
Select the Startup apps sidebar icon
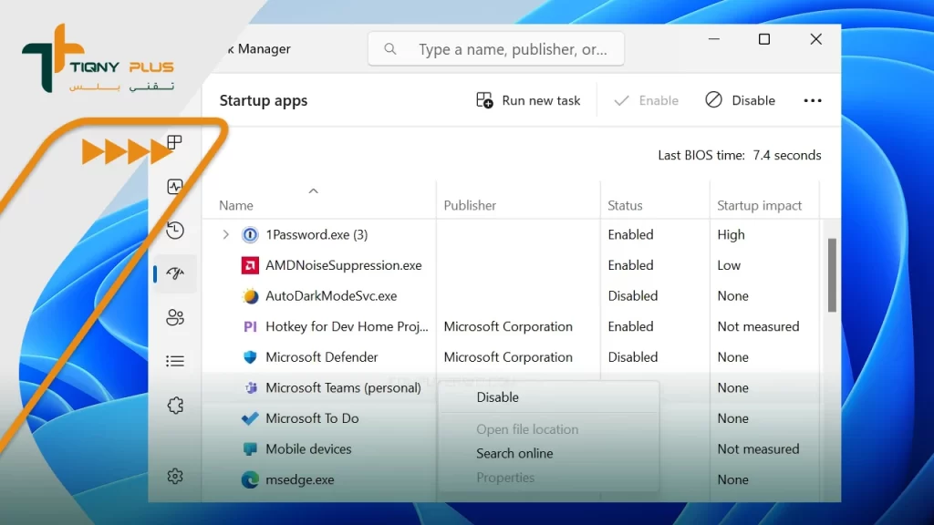click(175, 273)
